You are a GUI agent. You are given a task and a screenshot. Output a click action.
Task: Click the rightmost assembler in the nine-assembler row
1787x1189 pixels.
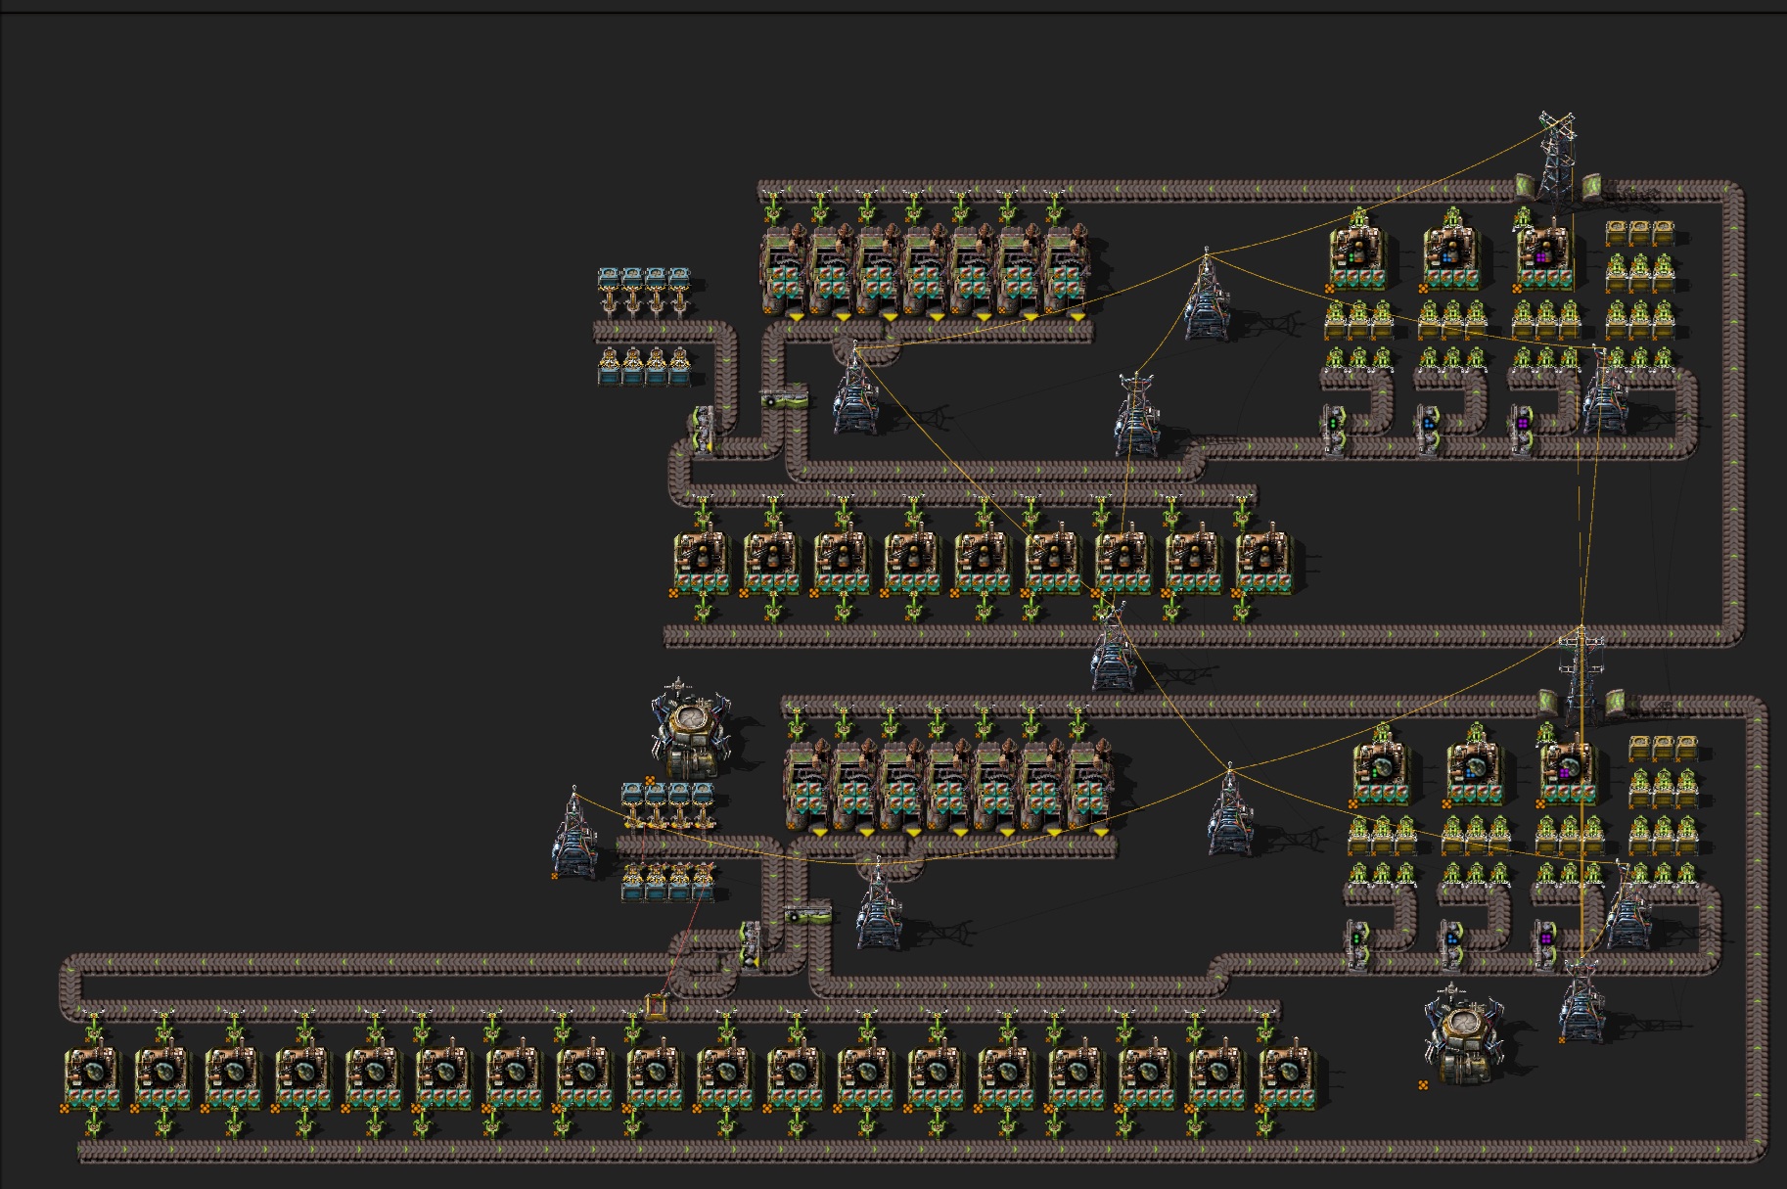(1264, 563)
